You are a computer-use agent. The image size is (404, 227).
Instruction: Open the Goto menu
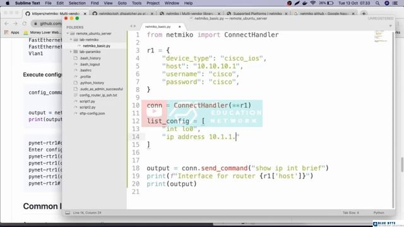click(122, 3)
